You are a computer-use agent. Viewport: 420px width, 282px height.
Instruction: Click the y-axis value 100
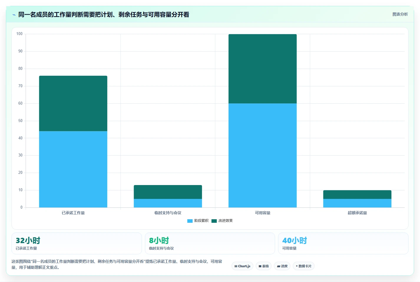(x=19, y=34)
